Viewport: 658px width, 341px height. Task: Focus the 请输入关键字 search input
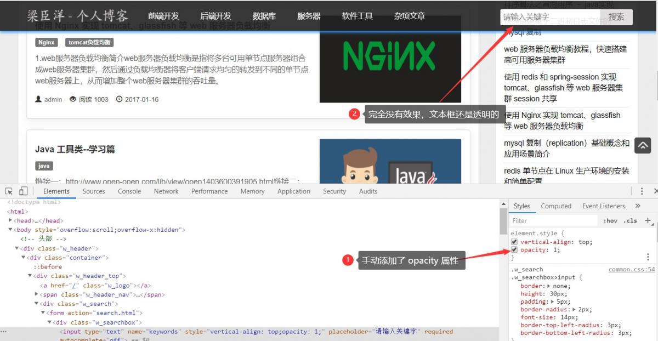(551, 17)
